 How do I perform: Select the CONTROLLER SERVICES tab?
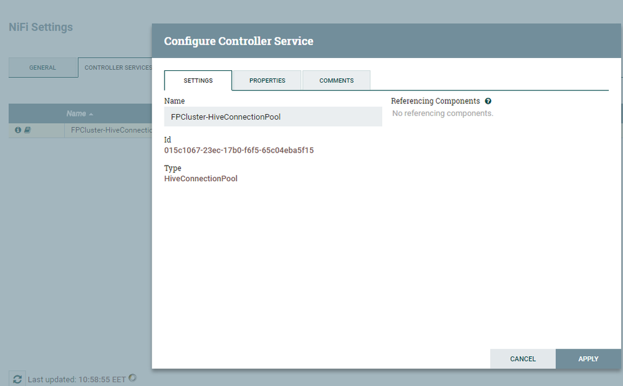click(x=118, y=67)
